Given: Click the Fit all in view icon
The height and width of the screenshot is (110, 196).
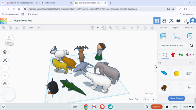Looking at the screenshot, I should 5,60.
